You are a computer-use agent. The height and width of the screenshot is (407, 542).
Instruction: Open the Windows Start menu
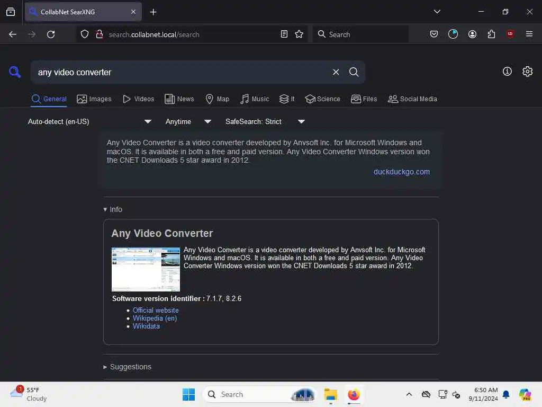(x=188, y=394)
